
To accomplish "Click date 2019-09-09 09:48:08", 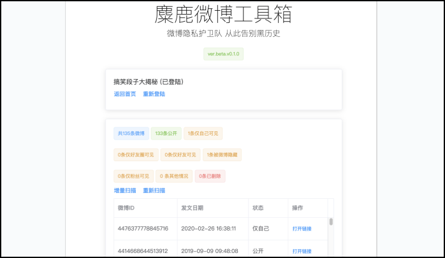I will click(210, 251).
